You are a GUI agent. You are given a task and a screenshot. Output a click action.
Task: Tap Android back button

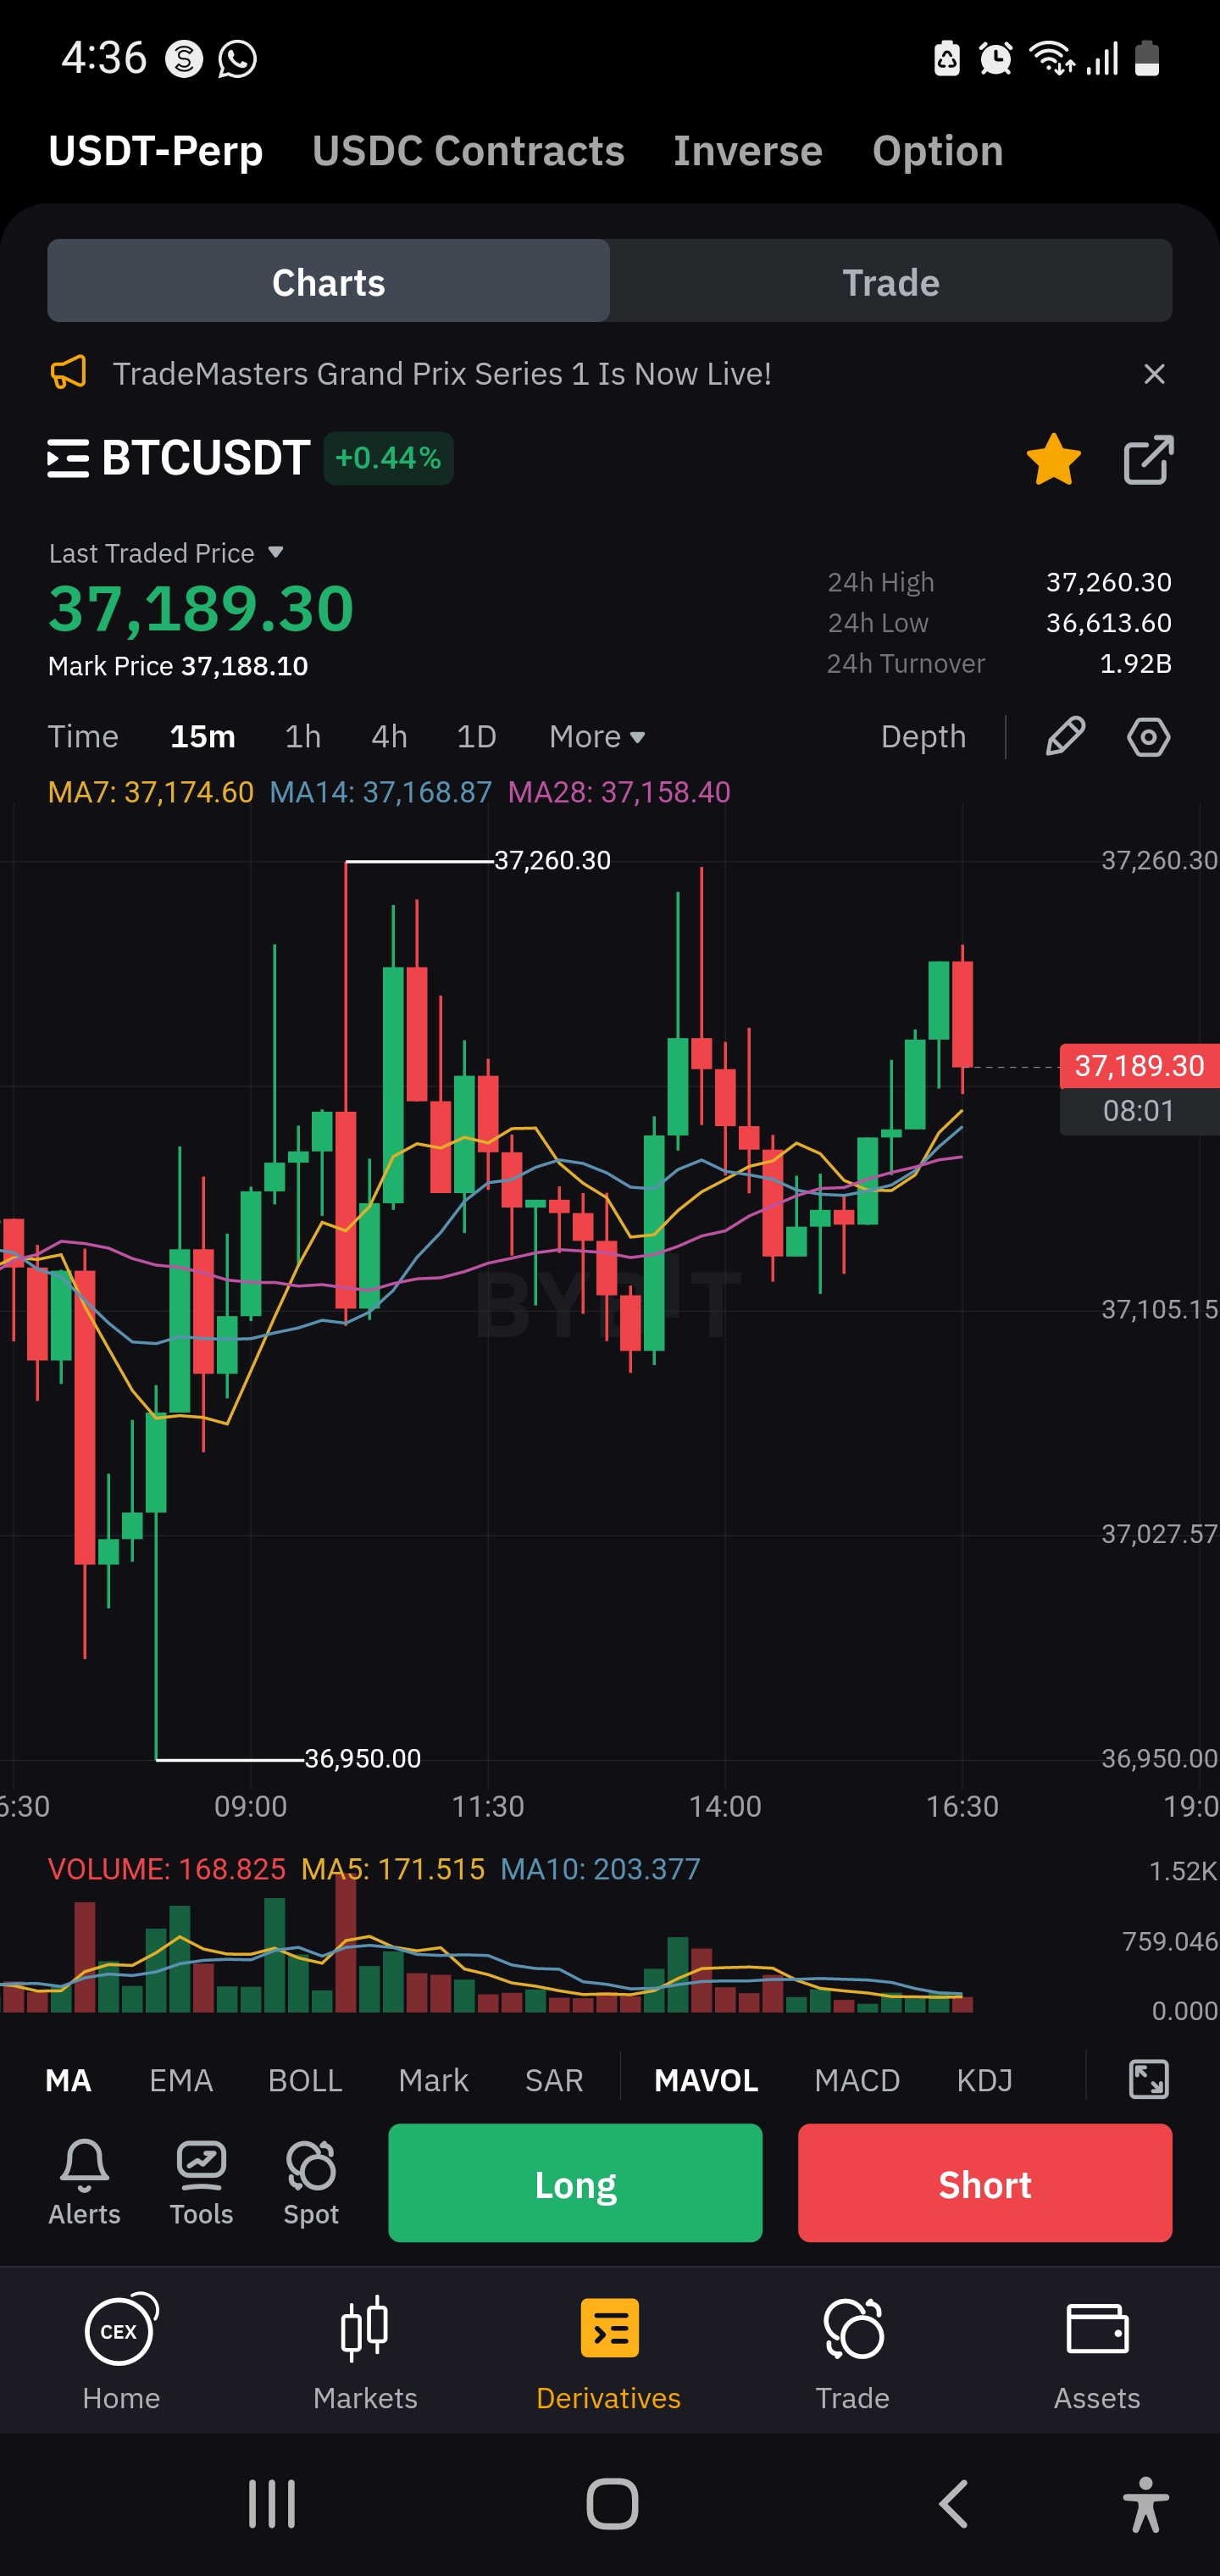tap(954, 2504)
